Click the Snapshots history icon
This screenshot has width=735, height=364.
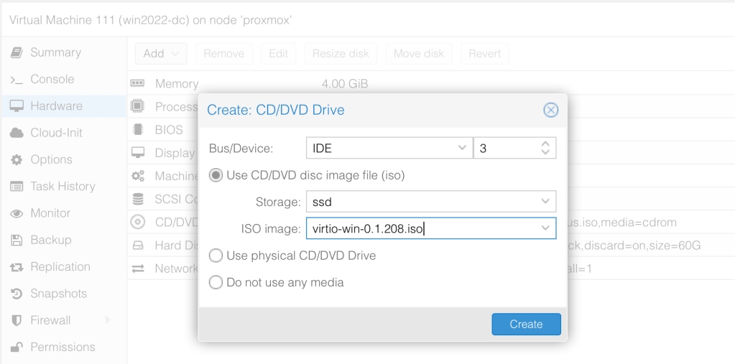click(x=17, y=294)
